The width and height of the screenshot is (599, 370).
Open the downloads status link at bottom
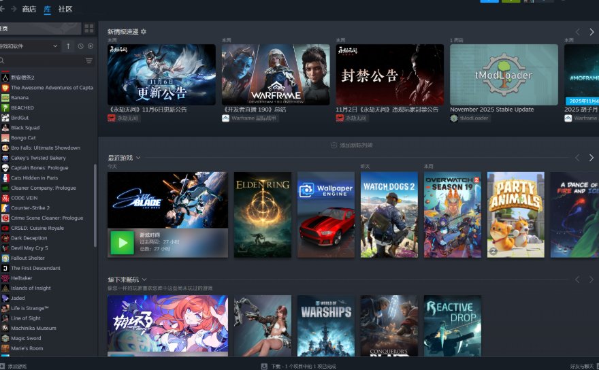click(297, 366)
